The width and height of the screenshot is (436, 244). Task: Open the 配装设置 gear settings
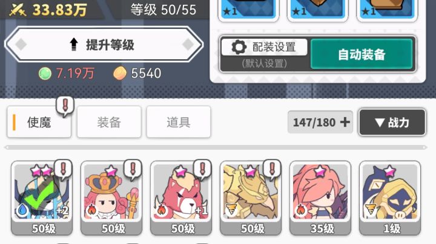click(x=265, y=47)
